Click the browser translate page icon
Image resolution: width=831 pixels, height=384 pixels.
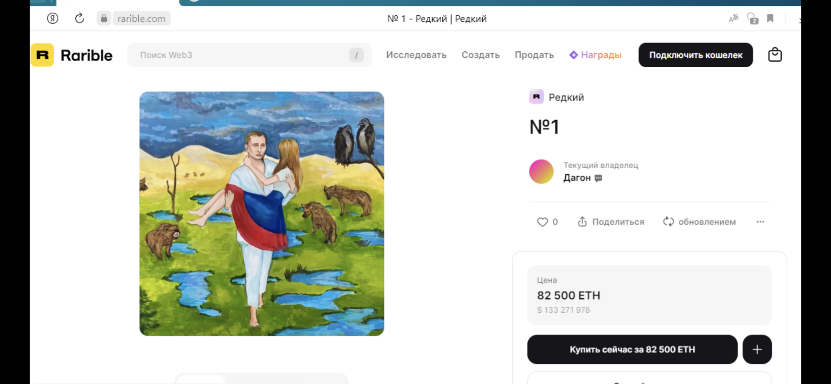[x=734, y=19]
